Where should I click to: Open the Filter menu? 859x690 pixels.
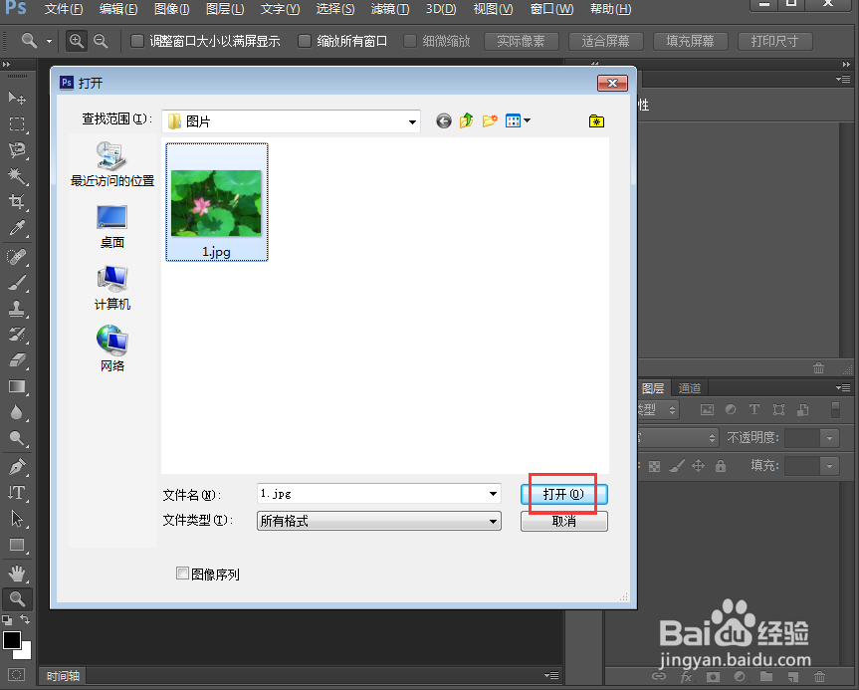click(x=389, y=9)
